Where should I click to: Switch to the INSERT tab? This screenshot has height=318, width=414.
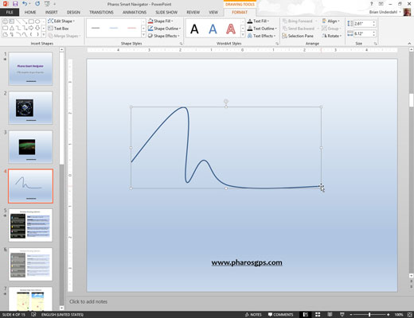click(51, 12)
